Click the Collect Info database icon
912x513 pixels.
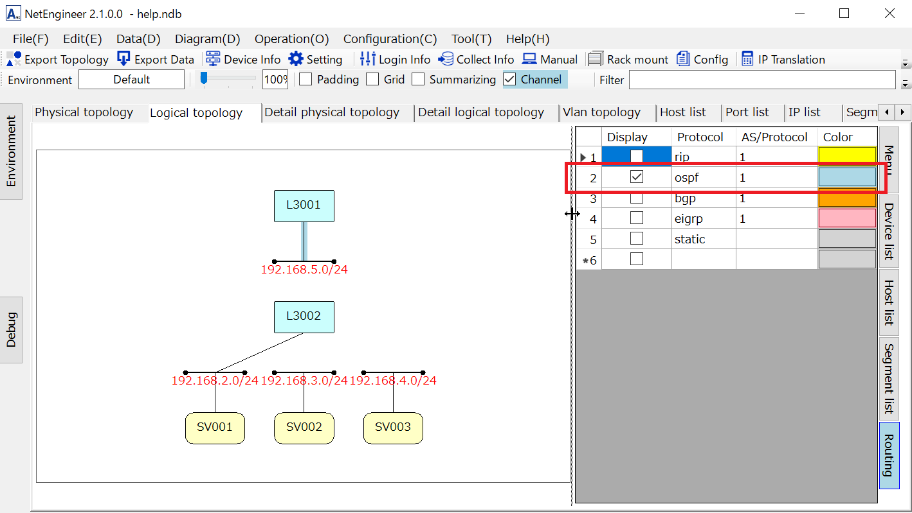click(x=446, y=59)
